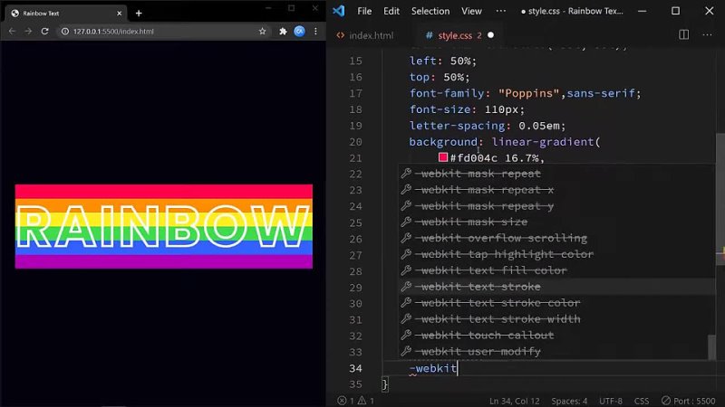725x407 pixels.
Task: Click the editor vertical scrollbar
Action: click(x=720, y=198)
